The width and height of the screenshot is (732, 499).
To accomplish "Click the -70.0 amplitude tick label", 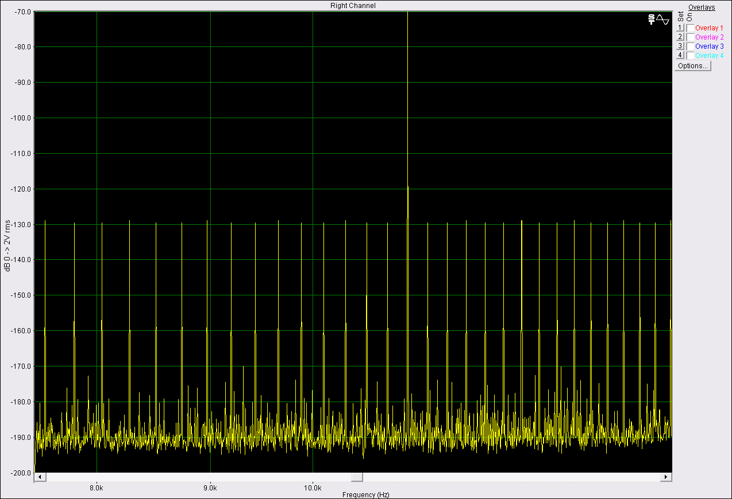I will (x=22, y=11).
